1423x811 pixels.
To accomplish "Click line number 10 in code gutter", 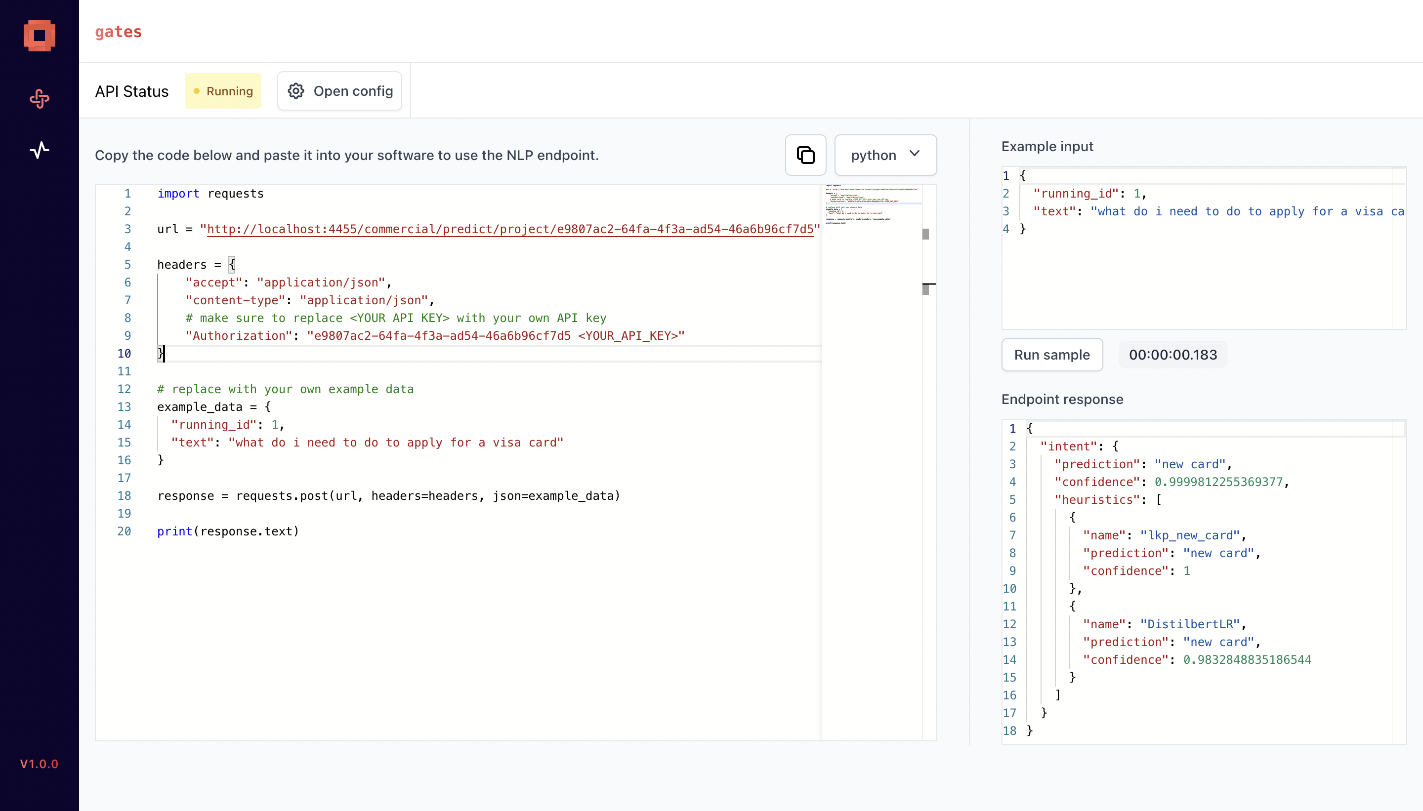I will click(124, 353).
